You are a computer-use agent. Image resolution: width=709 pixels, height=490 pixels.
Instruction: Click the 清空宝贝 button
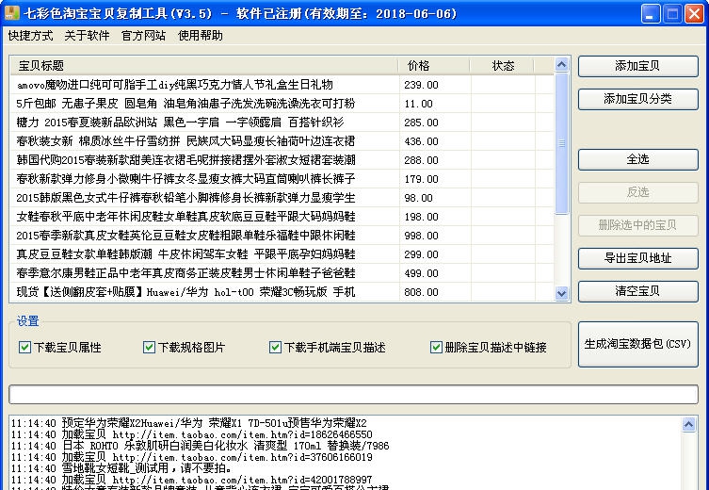[638, 291]
